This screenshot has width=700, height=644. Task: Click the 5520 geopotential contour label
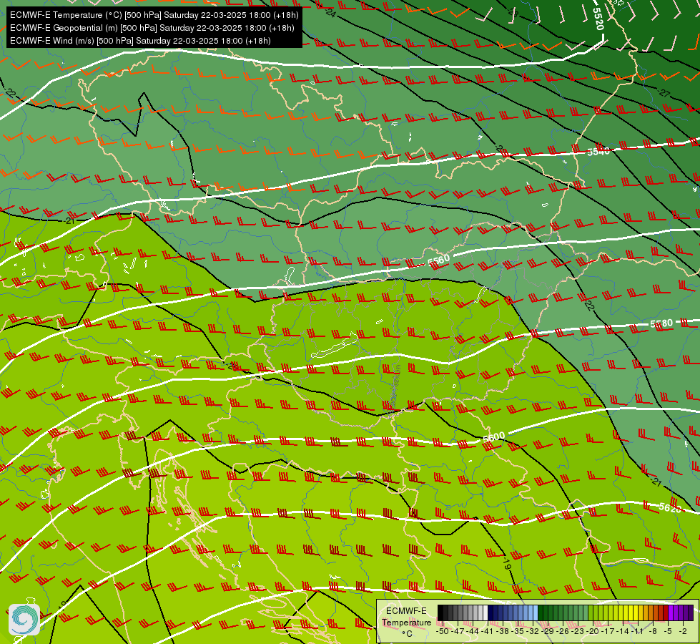pos(598,19)
